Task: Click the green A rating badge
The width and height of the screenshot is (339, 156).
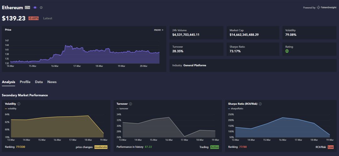Action: (287, 51)
